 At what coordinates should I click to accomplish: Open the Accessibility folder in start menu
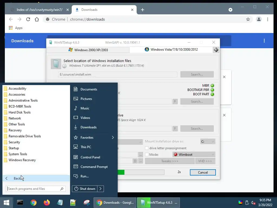click(17, 89)
